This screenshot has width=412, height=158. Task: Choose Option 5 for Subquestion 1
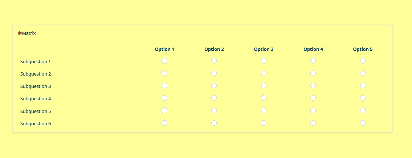(x=363, y=61)
